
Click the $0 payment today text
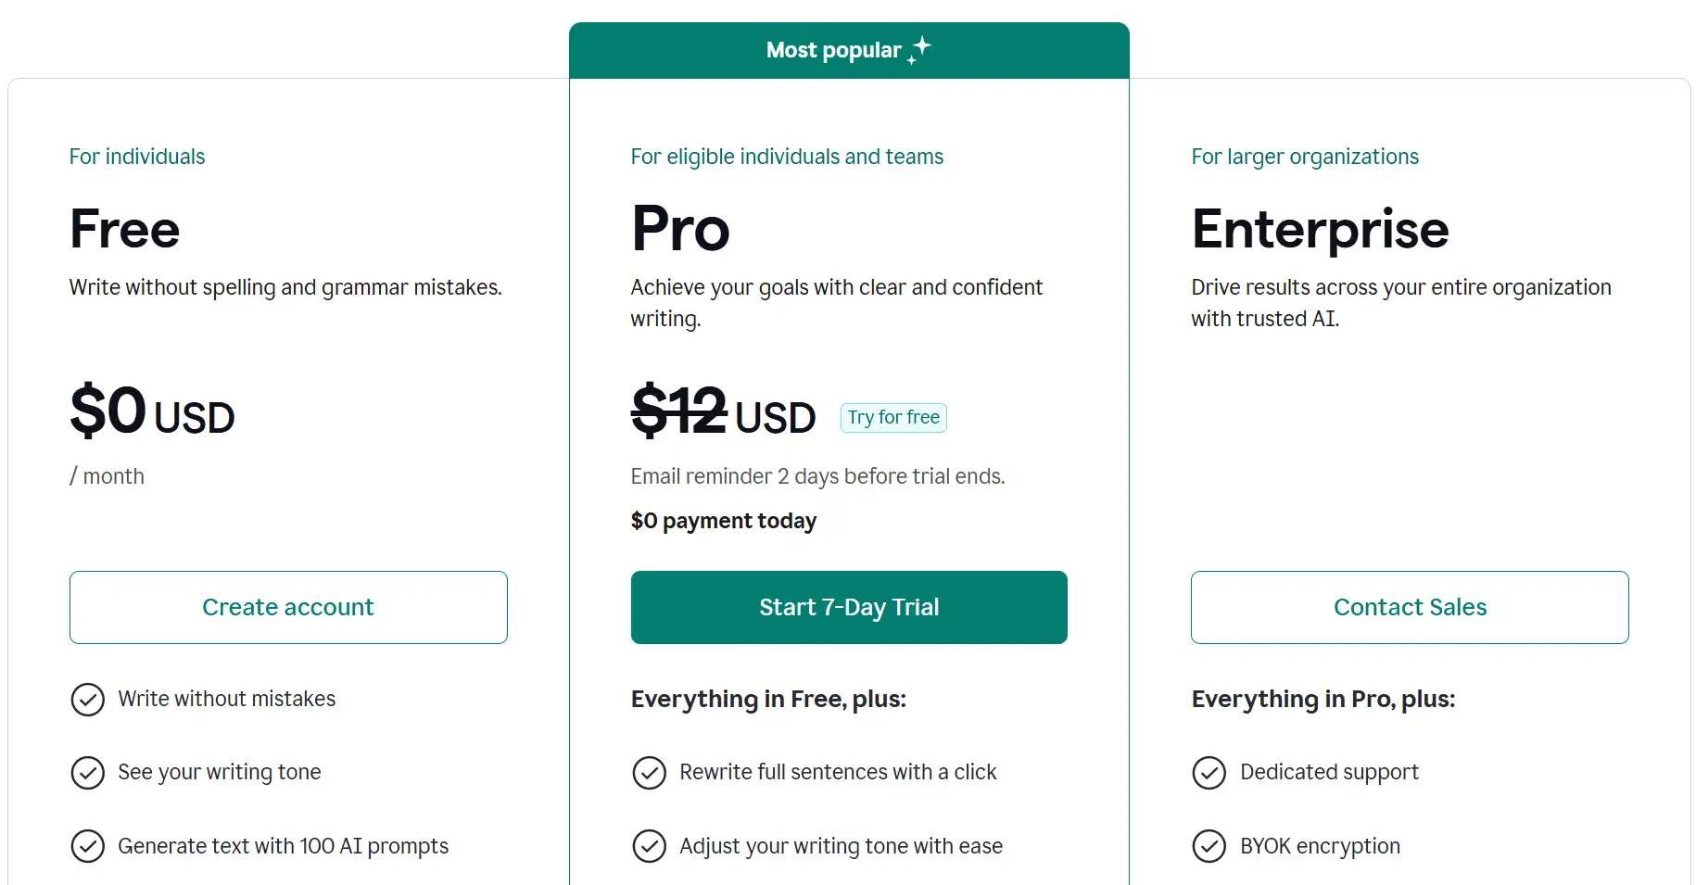click(x=723, y=521)
